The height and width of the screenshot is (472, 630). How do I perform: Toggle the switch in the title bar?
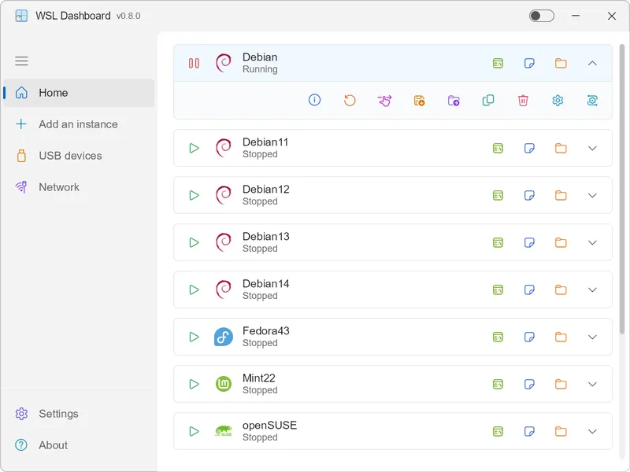coord(541,16)
